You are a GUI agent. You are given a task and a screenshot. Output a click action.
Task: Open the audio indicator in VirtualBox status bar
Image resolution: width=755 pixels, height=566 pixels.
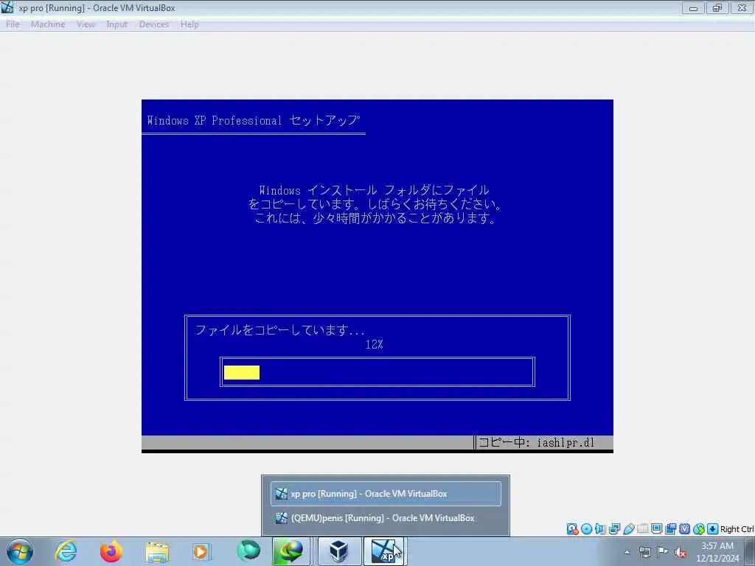click(600, 529)
